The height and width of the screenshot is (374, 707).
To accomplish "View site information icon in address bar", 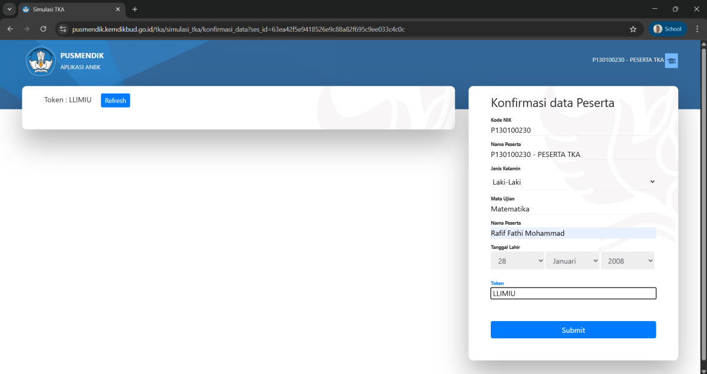I will click(64, 29).
